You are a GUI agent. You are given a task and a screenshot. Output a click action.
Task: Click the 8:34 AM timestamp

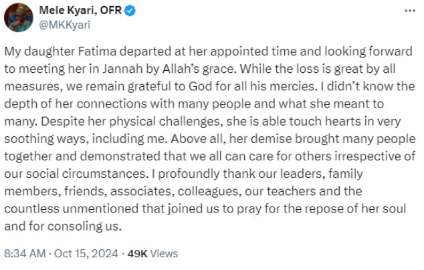(25, 253)
